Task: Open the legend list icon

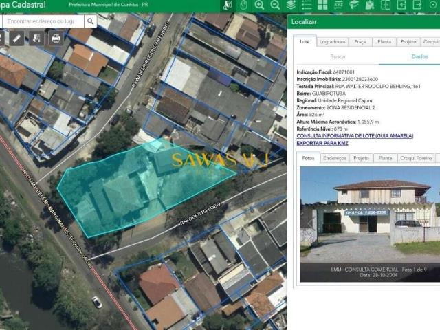Action: [307, 5]
